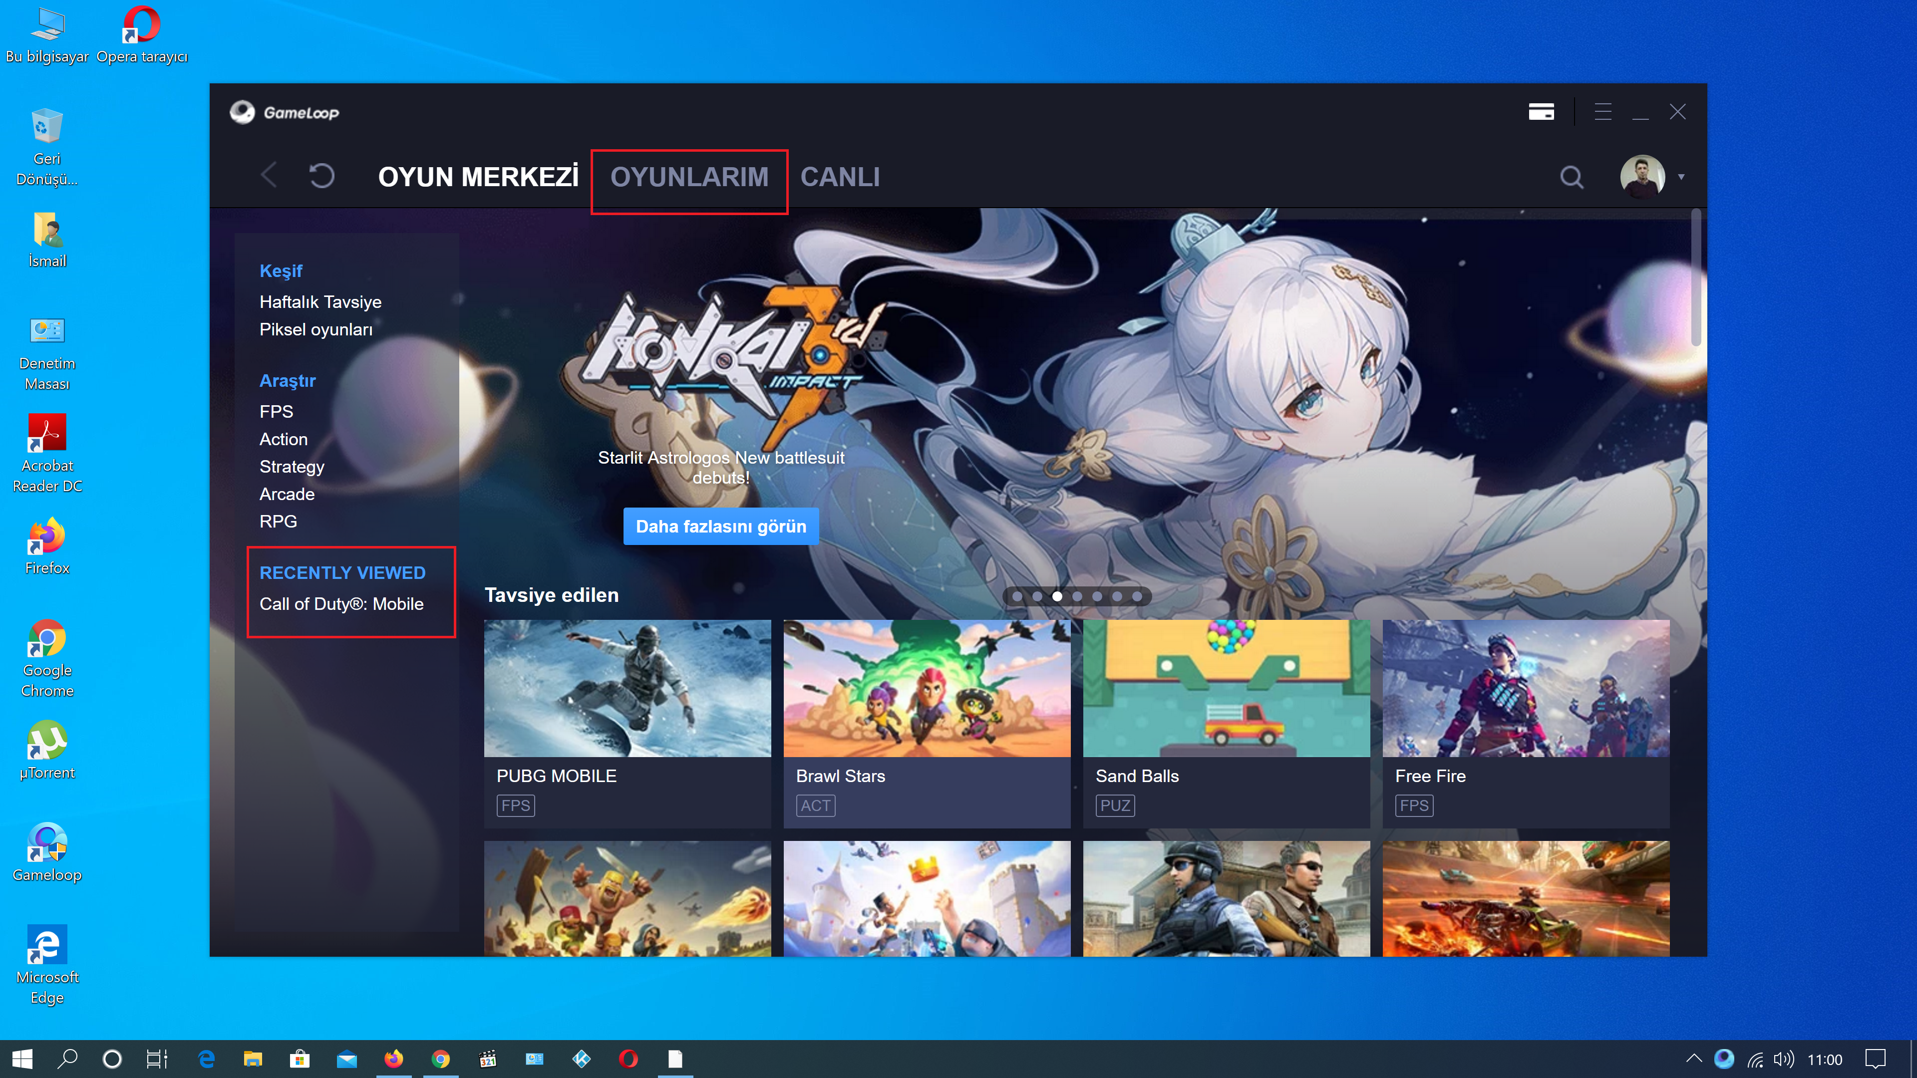Open Piksel oyunları category
Image resolution: width=1917 pixels, height=1078 pixels.
[x=316, y=329]
